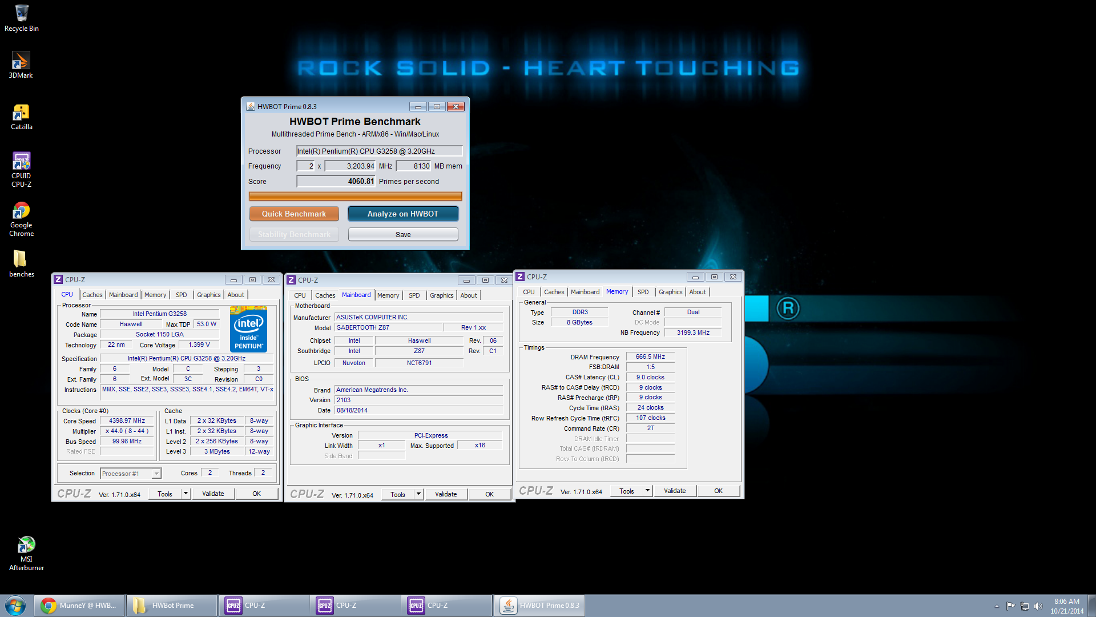
Task: Click the Score field showing 4060.81
Action: [336, 181]
